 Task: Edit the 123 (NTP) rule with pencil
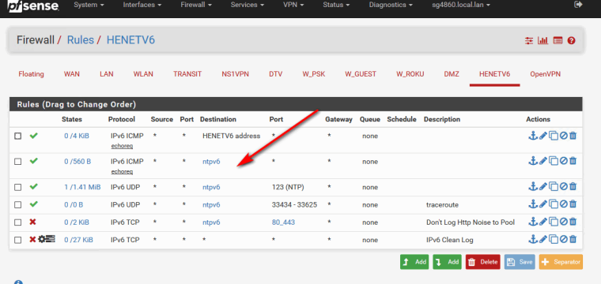pyautogui.click(x=542, y=186)
